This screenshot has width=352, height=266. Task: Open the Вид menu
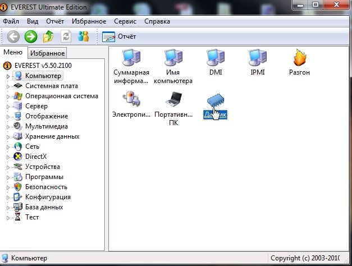(x=33, y=21)
